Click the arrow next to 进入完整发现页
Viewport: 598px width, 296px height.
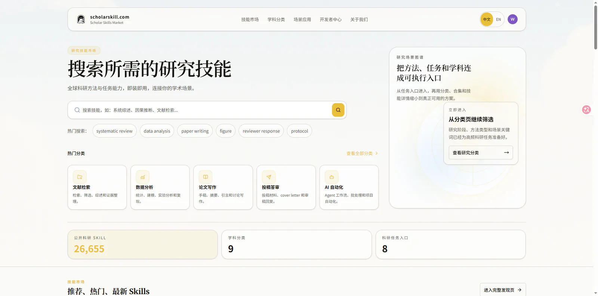pyautogui.click(x=520, y=290)
